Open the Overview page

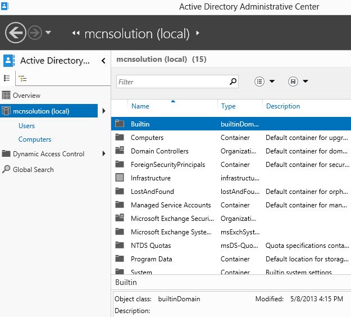[26, 96]
